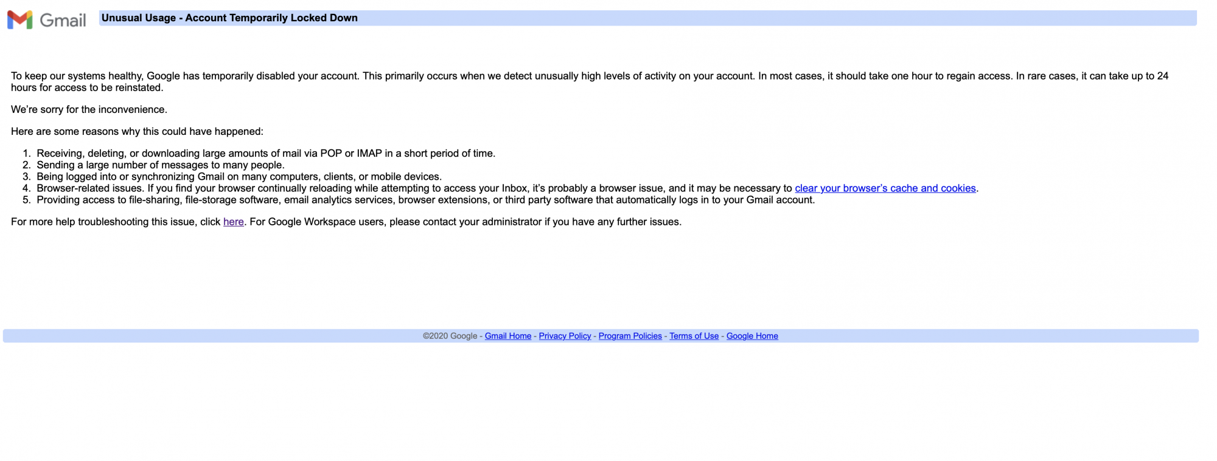Visit the Google Home footer link

pos(751,336)
